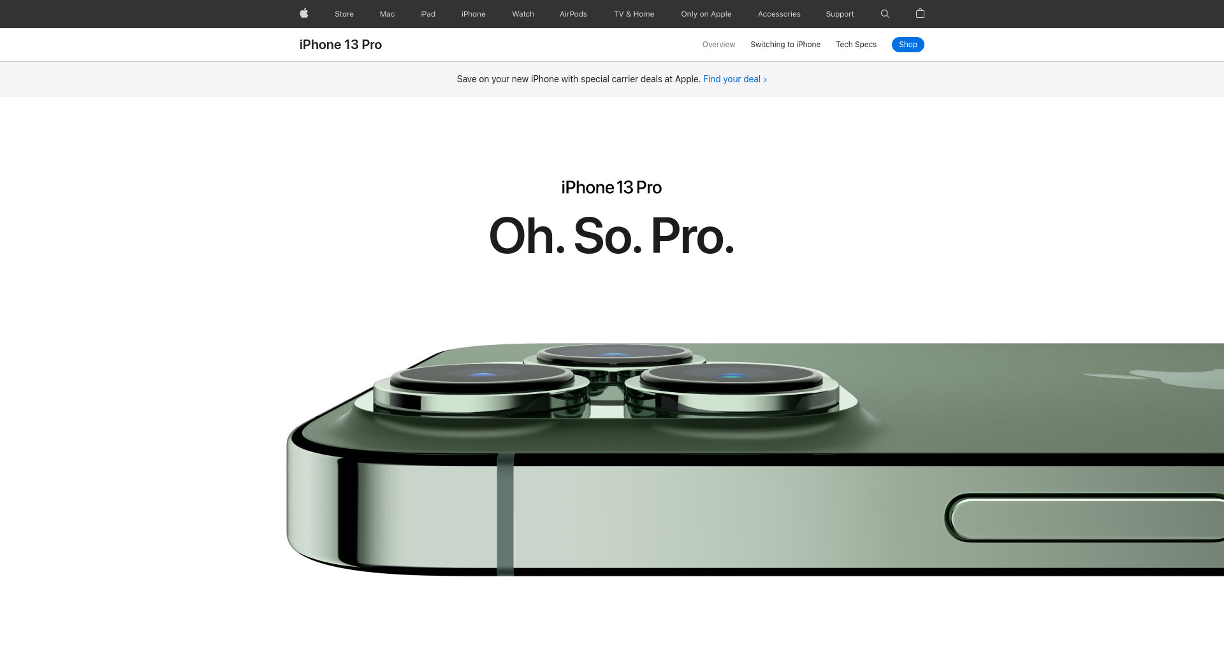
Task: Open the AirPods navigation link
Action: click(x=573, y=14)
